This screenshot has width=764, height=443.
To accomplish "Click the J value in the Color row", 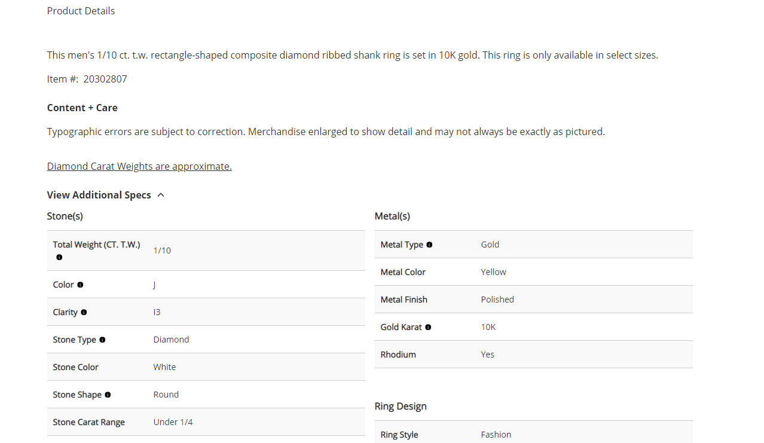I will [154, 285].
